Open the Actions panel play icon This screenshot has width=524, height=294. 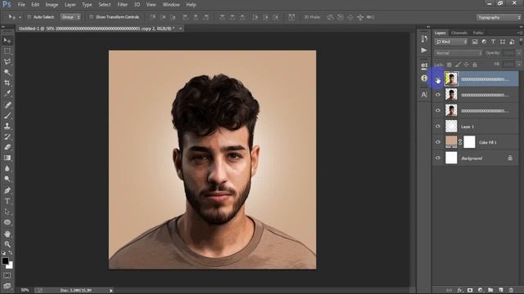(424, 51)
